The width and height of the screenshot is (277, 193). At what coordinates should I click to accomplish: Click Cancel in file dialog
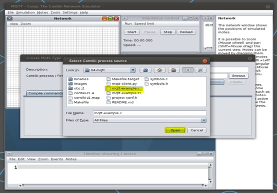point(196,130)
